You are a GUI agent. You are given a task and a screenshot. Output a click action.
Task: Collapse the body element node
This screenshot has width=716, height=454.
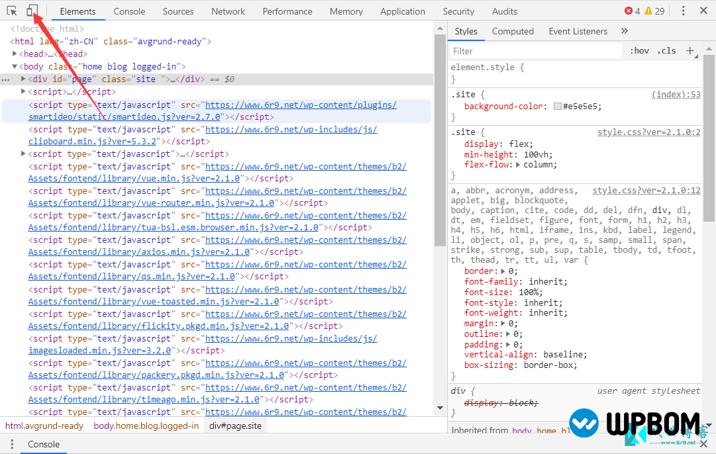coord(15,67)
